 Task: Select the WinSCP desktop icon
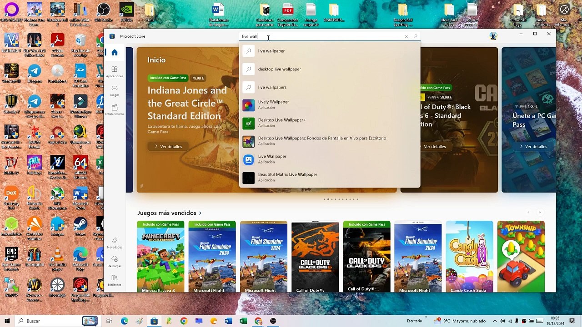click(11, 287)
